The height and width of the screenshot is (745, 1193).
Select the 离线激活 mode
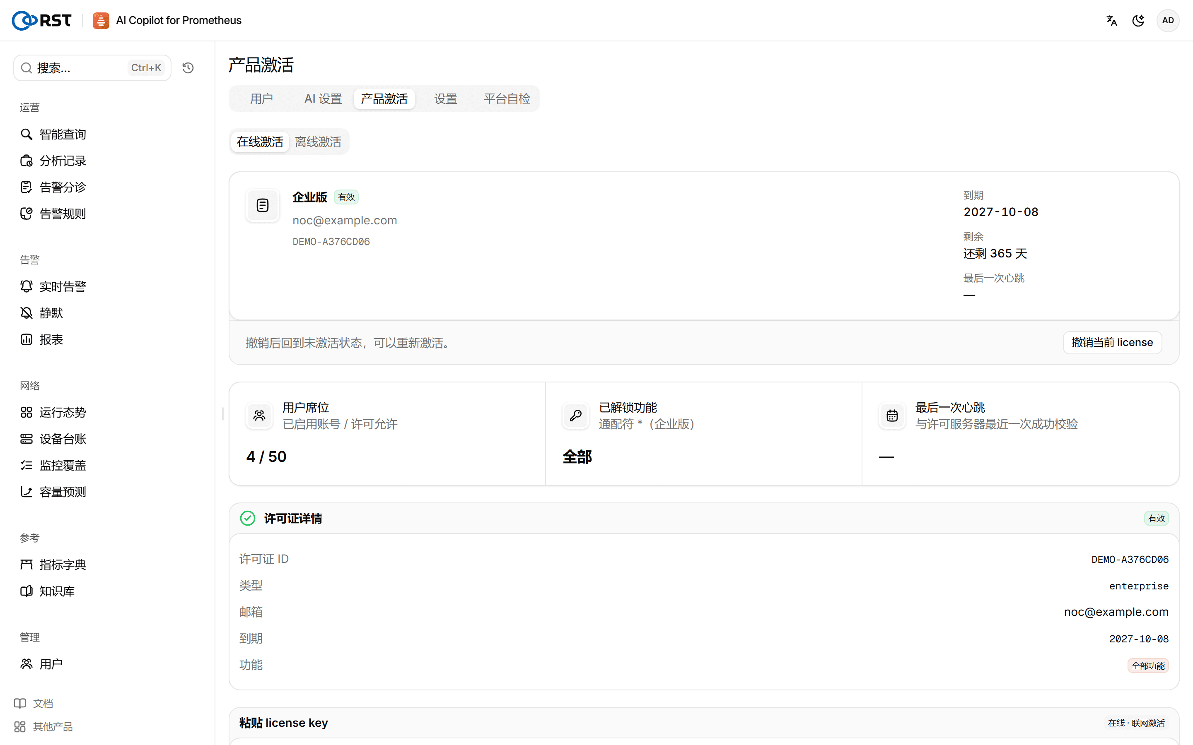tap(318, 142)
